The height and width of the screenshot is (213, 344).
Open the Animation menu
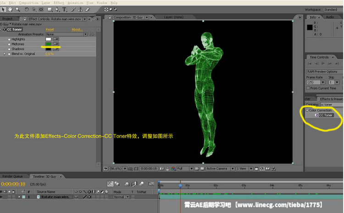tap(75, 3)
